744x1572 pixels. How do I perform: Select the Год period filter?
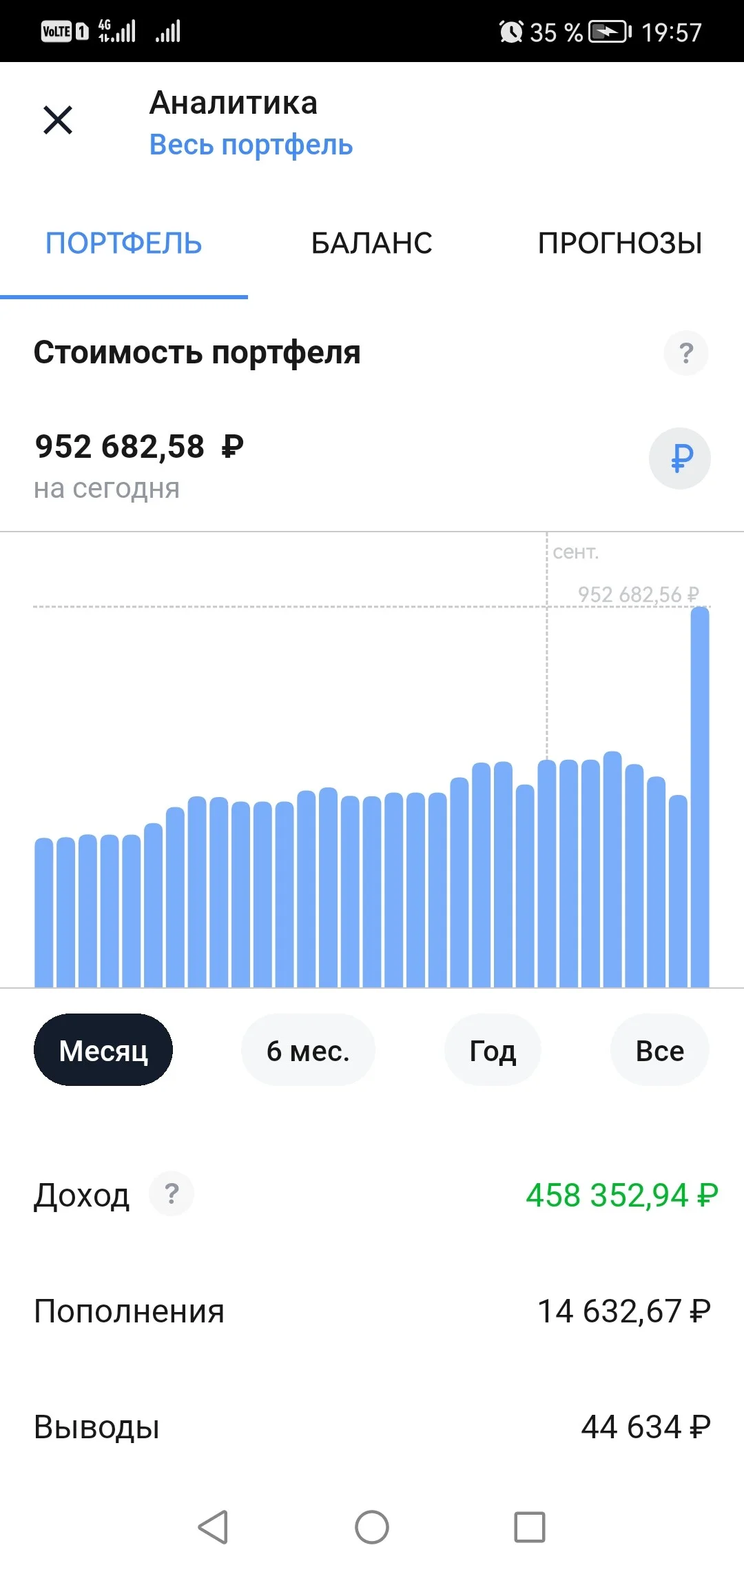pos(493,1050)
